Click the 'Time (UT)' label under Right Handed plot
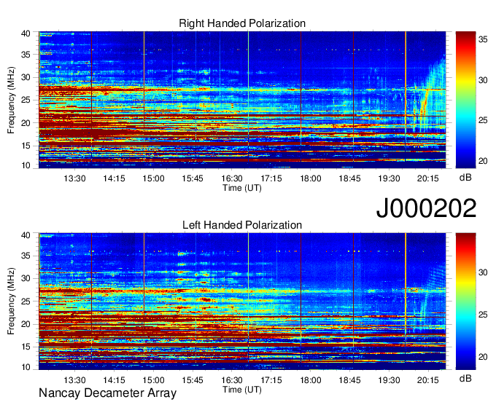 (242, 188)
